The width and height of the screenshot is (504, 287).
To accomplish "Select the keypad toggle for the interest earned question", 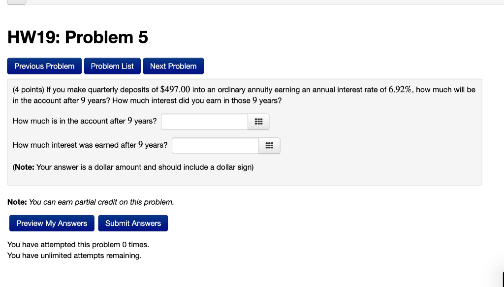I will pos(269,145).
